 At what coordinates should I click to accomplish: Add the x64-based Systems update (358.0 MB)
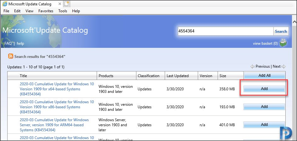coord(265,88)
